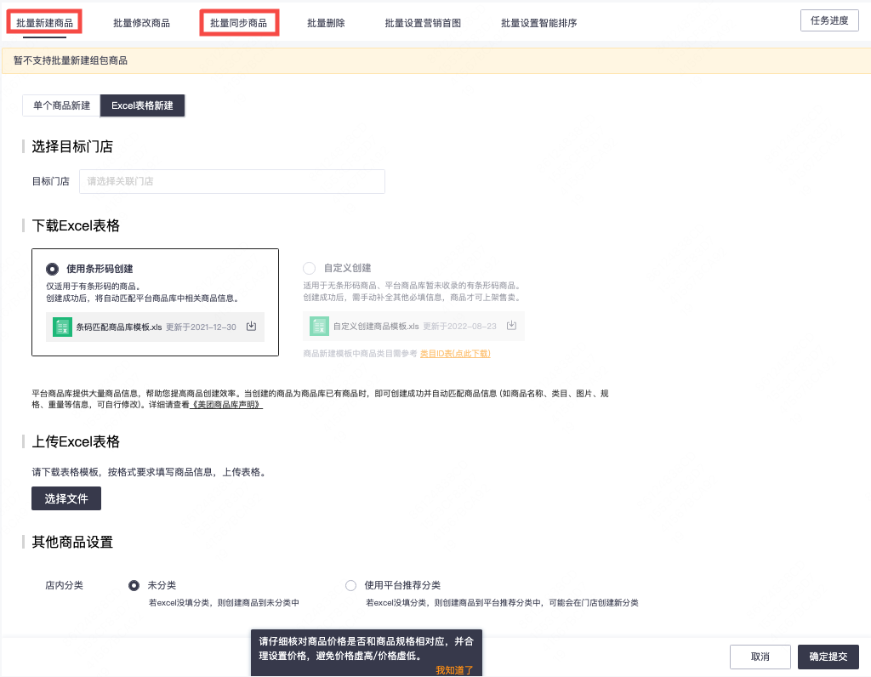Screen dimensions: 871x677
Task: Choose 使用平台推荐分类 radio option
Action: (351, 585)
